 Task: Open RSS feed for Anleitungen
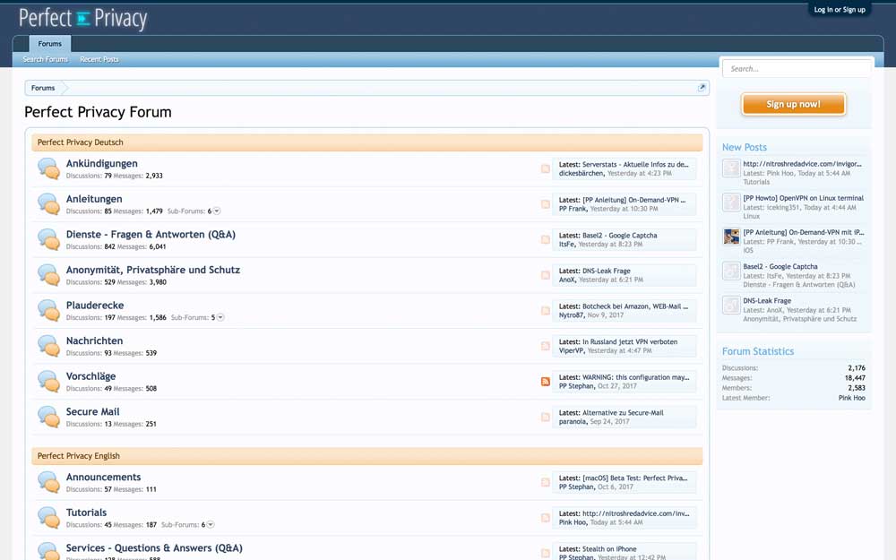(545, 204)
